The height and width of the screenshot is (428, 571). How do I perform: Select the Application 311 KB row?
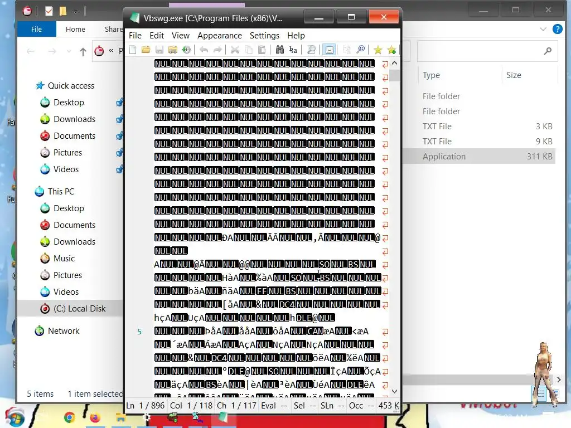[x=479, y=157]
